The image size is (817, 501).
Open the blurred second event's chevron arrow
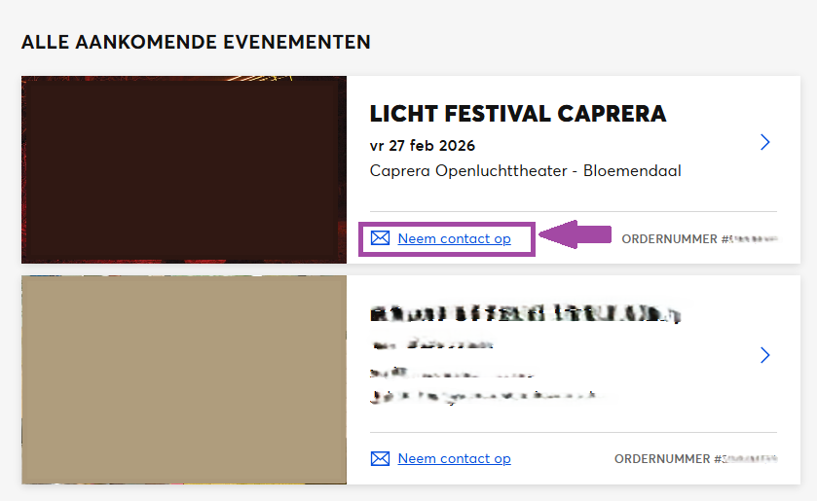click(764, 355)
